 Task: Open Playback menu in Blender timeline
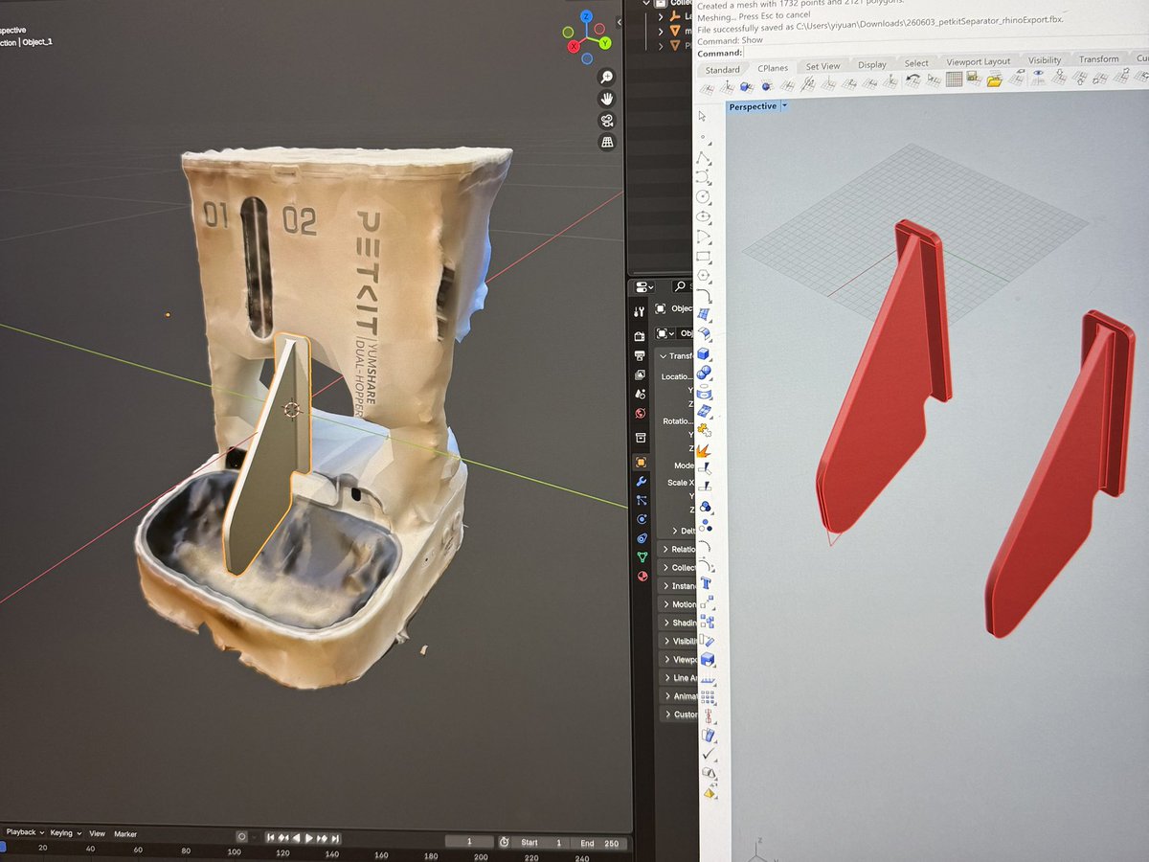(x=25, y=832)
